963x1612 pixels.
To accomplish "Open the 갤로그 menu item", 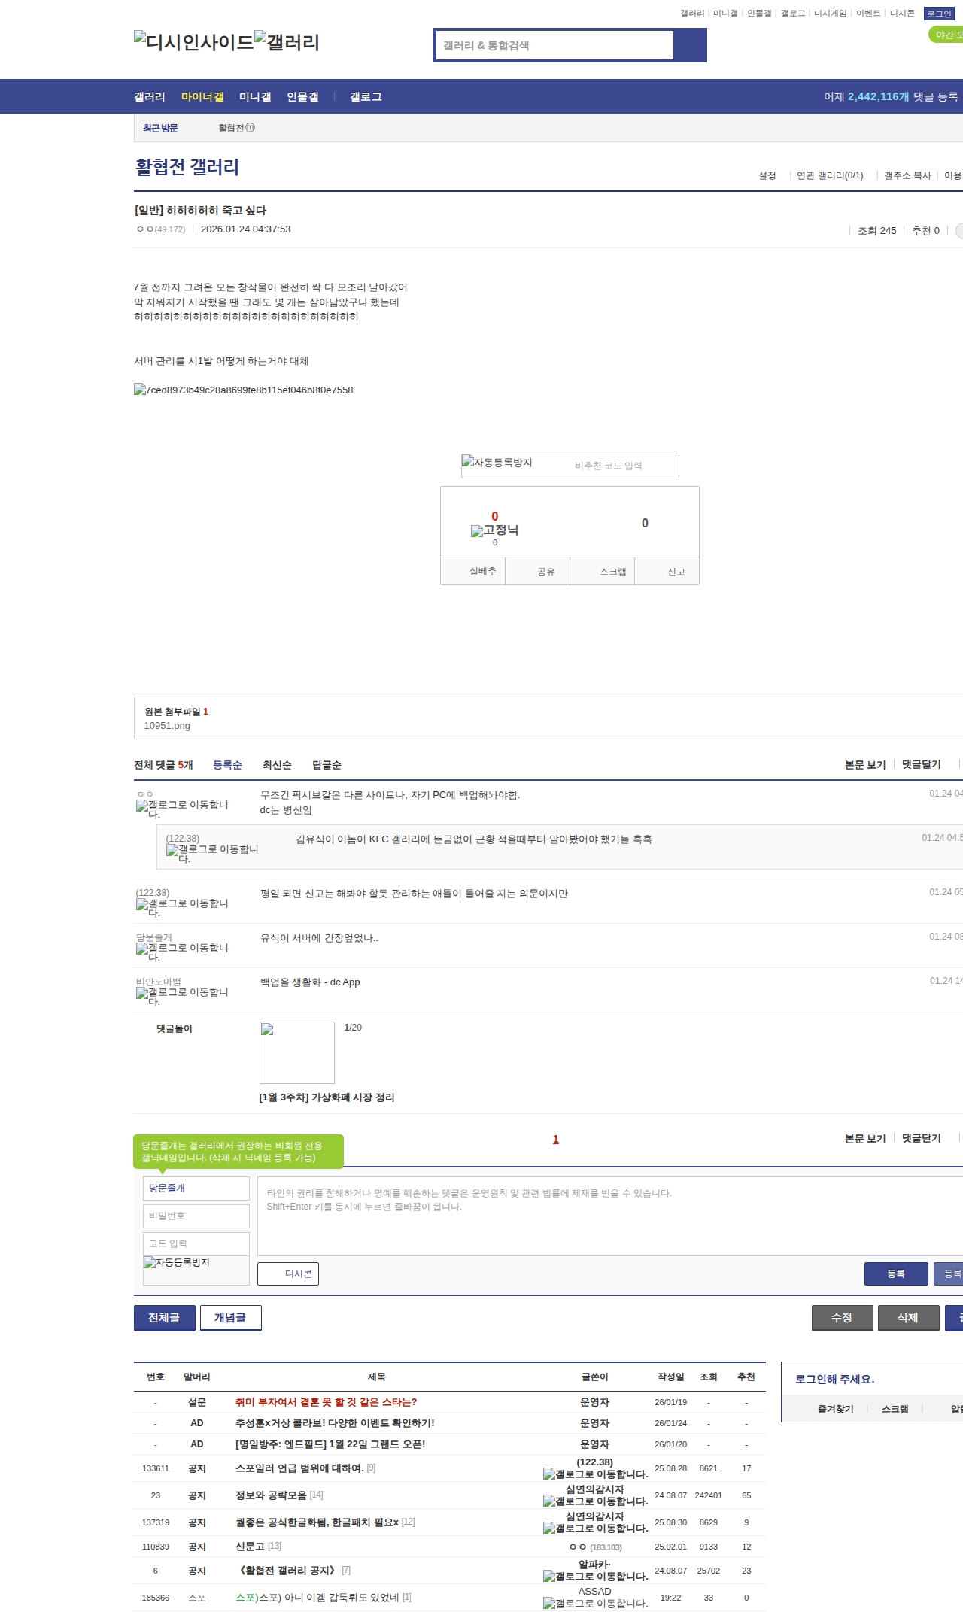I will (x=366, y=97).
